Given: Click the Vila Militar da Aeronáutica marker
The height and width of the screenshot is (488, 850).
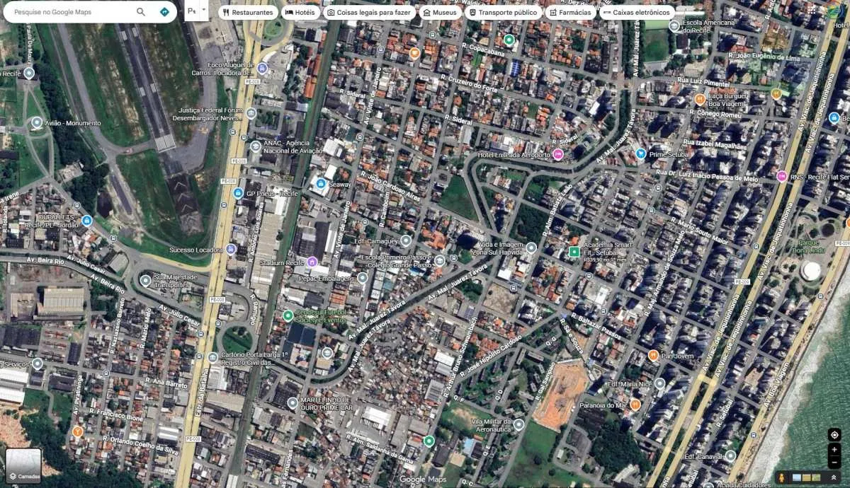Looking at the screenshot, I should coord(518,424).
